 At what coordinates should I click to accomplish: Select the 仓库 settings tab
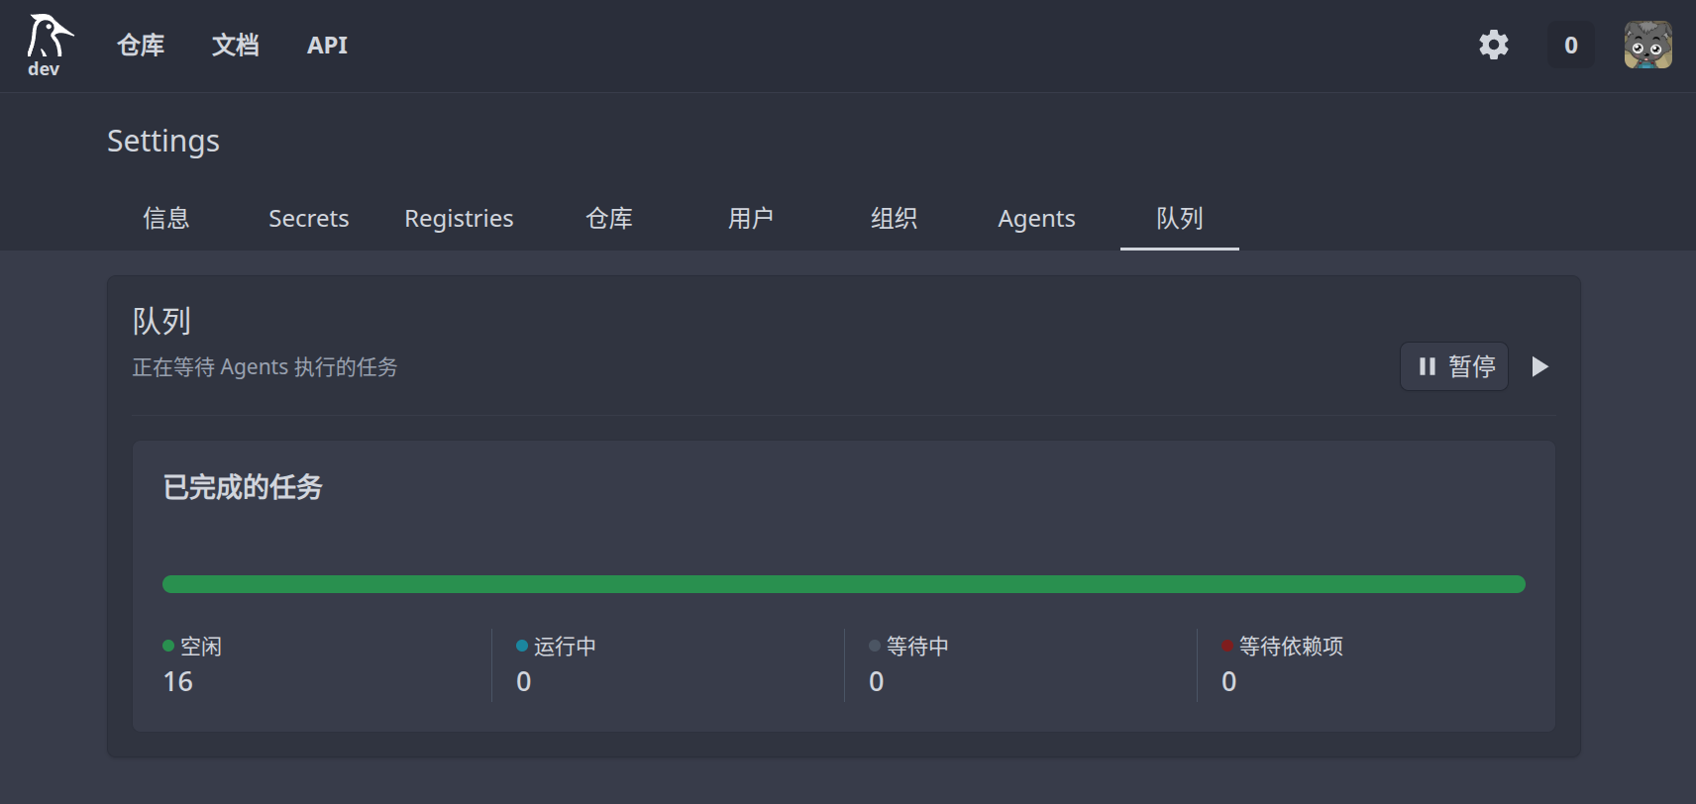[x=608, y=218]
